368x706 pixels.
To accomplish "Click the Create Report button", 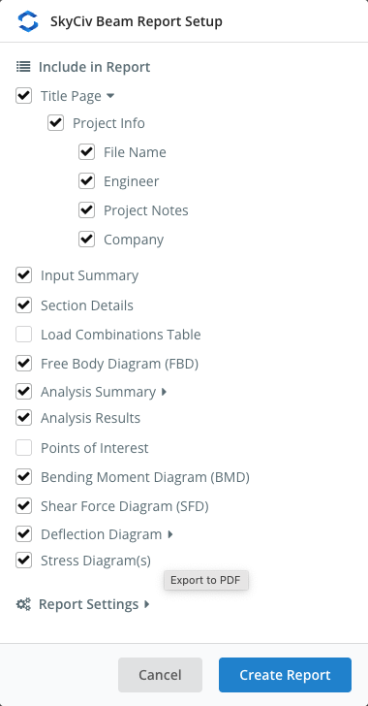I will point(286,675).
